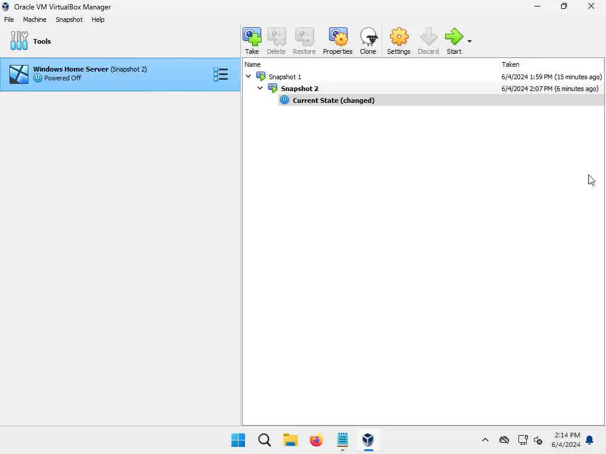Click the Current State power icon
This screenshot has width=606, height=454.
click(x=285, y=100)
